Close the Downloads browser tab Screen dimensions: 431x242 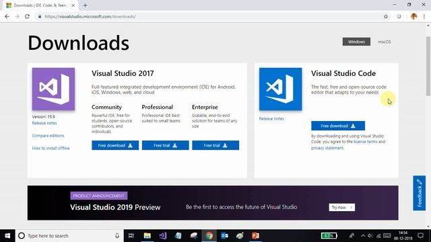pyautogui.click(x=73, y=5)
